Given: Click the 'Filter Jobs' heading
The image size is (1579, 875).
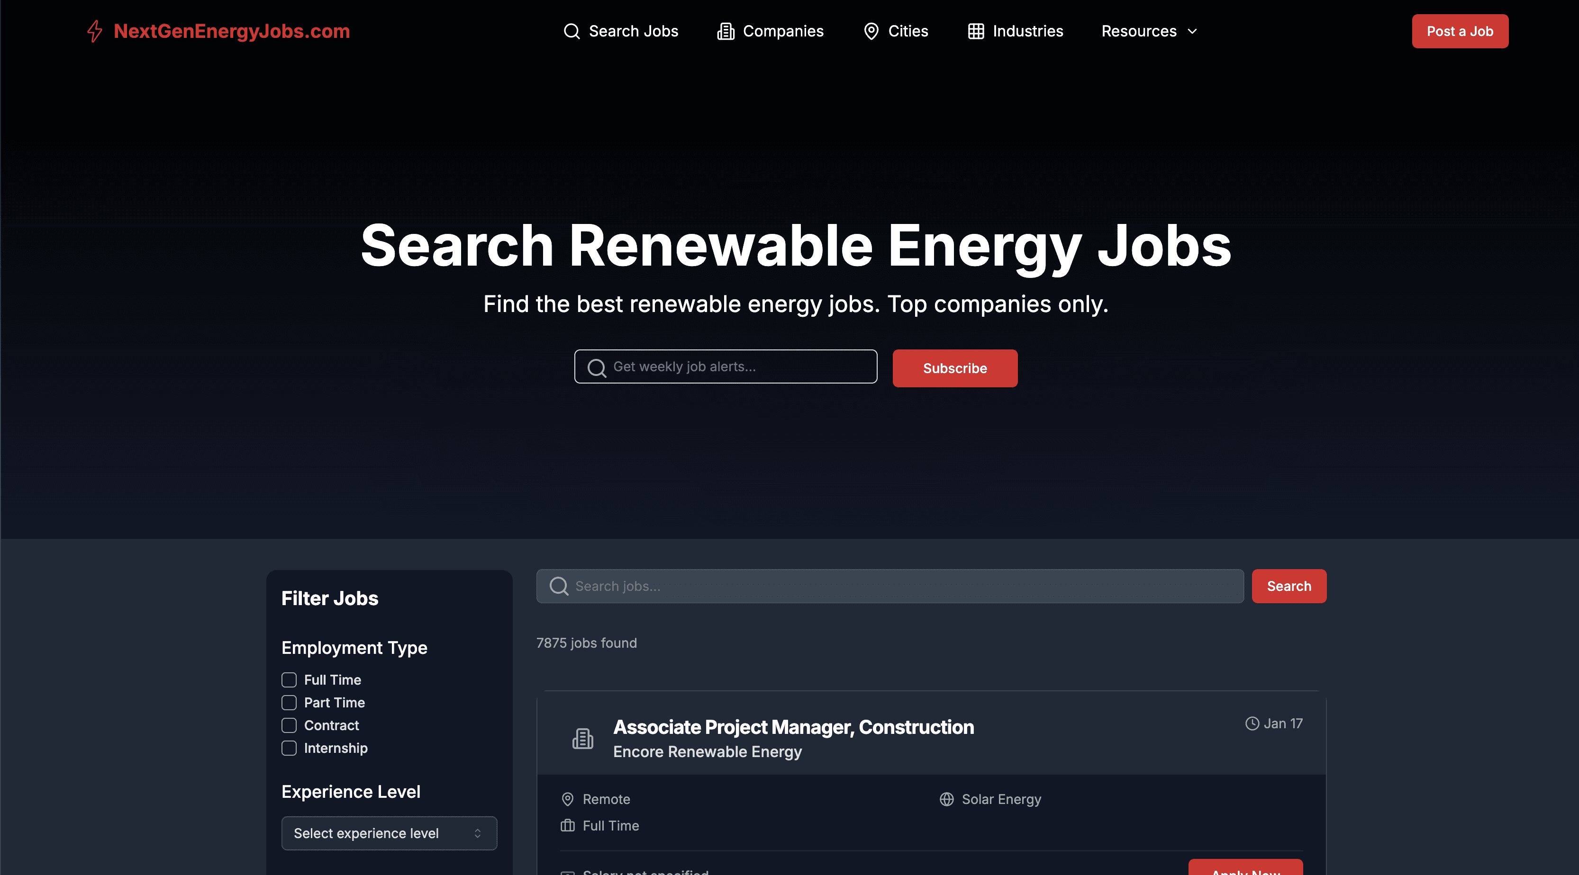Looking at the screenshot, I should [x=330, y=598].
